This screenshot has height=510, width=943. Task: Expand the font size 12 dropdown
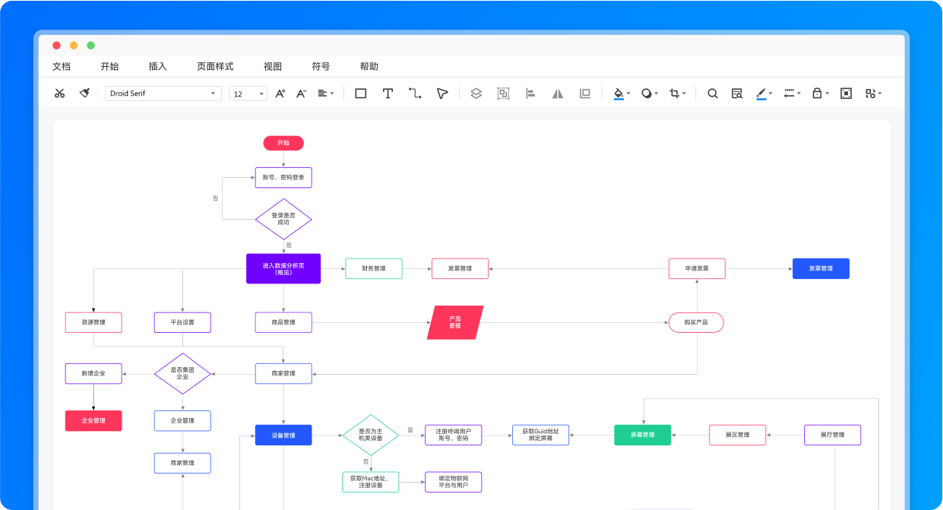tap(259, 93)
